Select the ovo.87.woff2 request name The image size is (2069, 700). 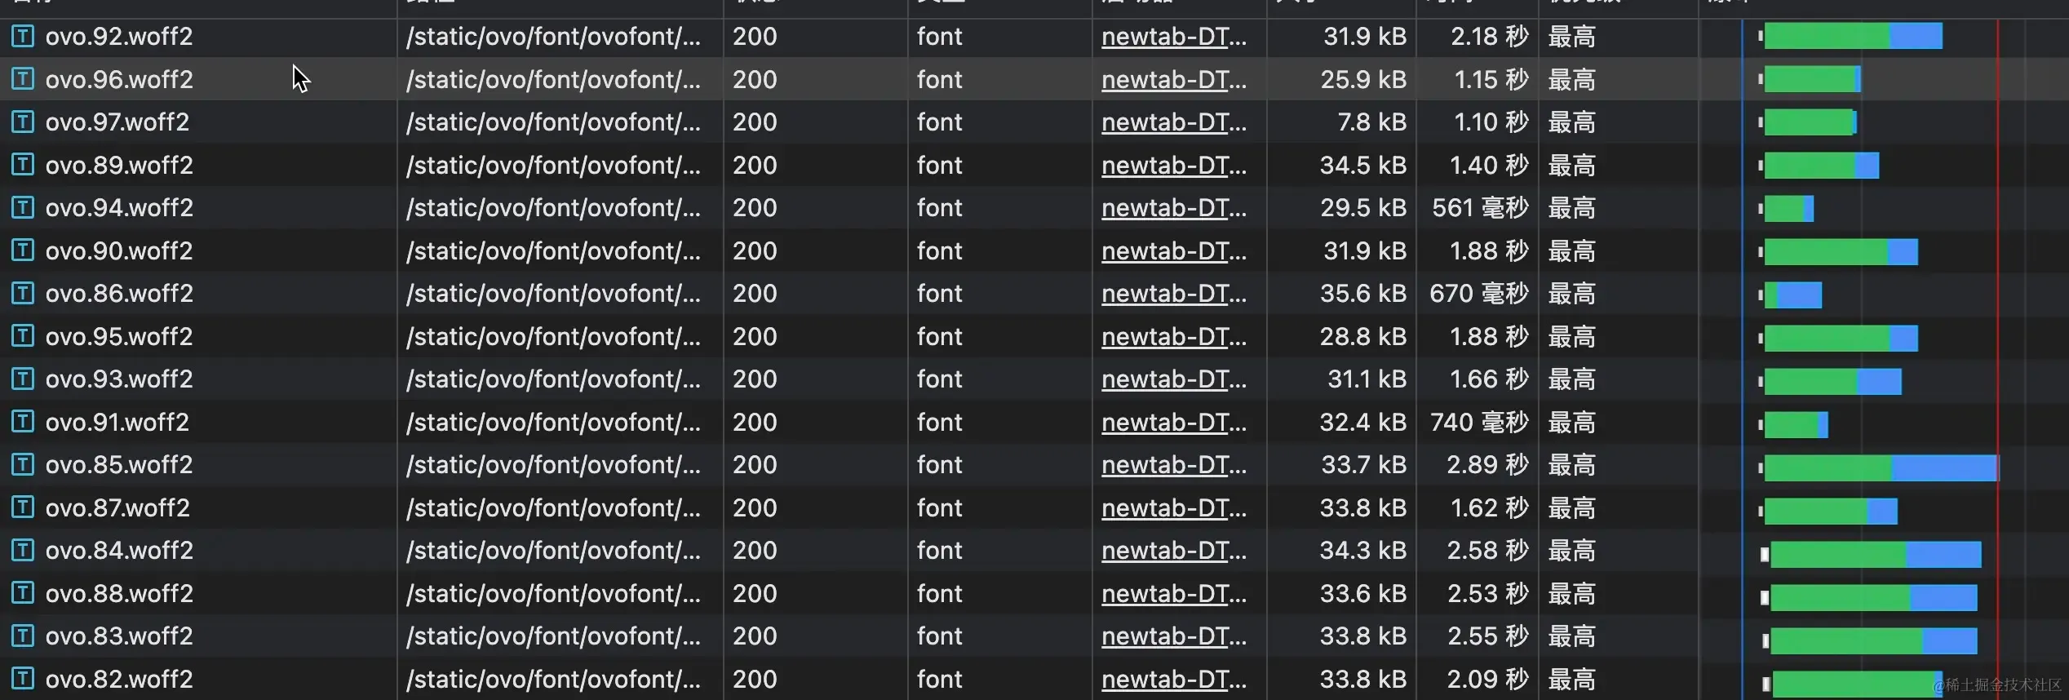[117, 508]
